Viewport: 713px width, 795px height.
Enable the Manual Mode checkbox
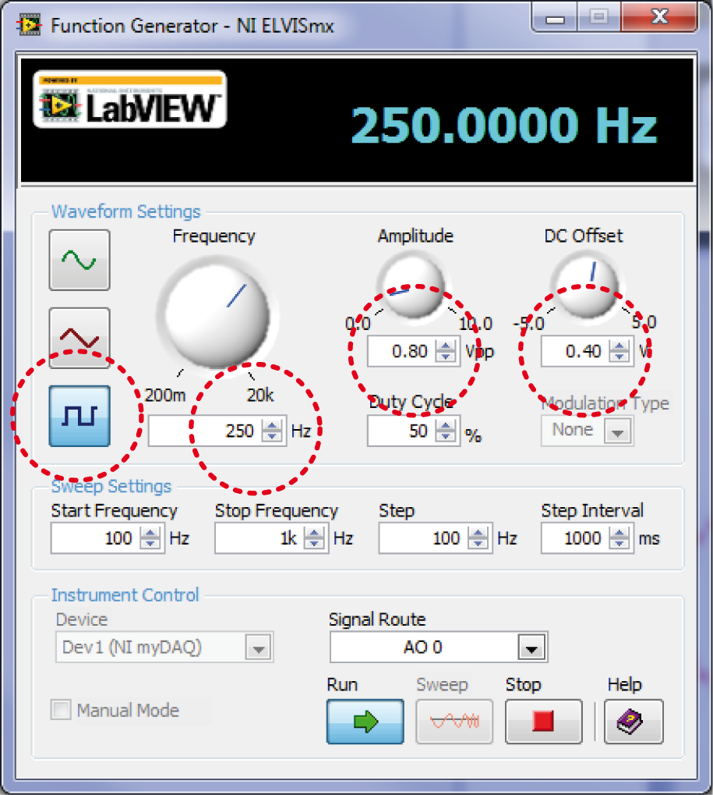point(61,710)
